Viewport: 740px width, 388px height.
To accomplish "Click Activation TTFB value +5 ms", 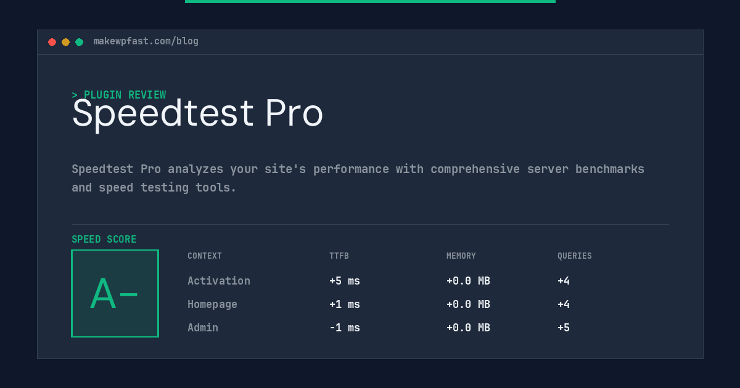I will coord(345,281).
